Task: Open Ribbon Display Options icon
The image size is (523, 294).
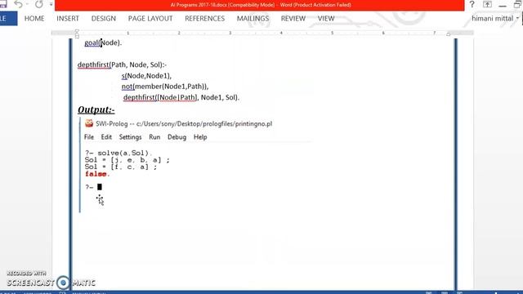Action: [487, 4]
